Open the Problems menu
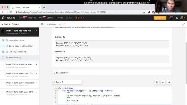The width and height of the screenshot is (187, 105). click(32, 18)
